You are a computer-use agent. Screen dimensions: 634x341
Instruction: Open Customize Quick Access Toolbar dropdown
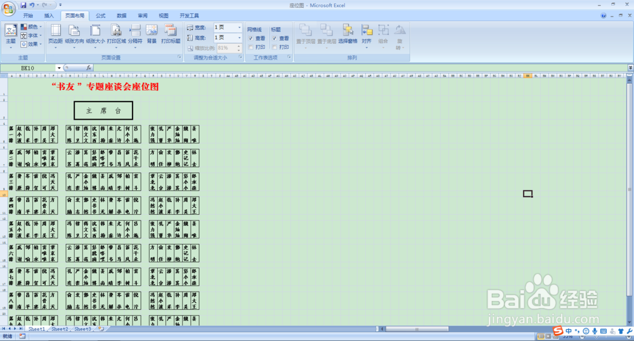pos(60,5)
